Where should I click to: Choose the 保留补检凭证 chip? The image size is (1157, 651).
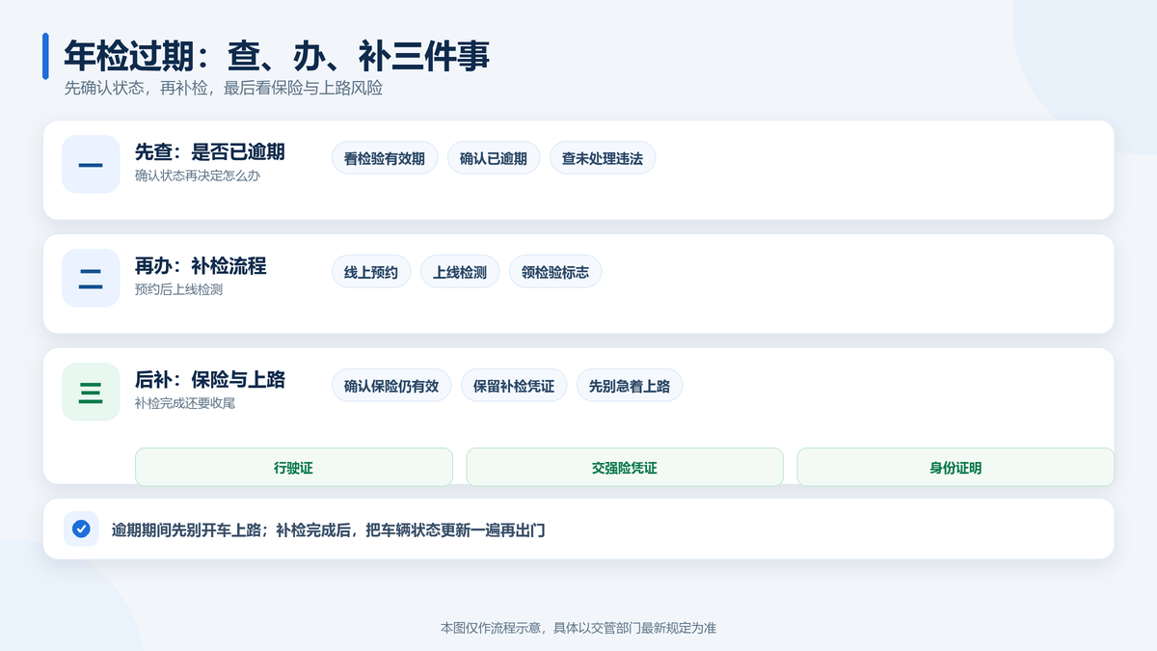[x=514, y=386]
